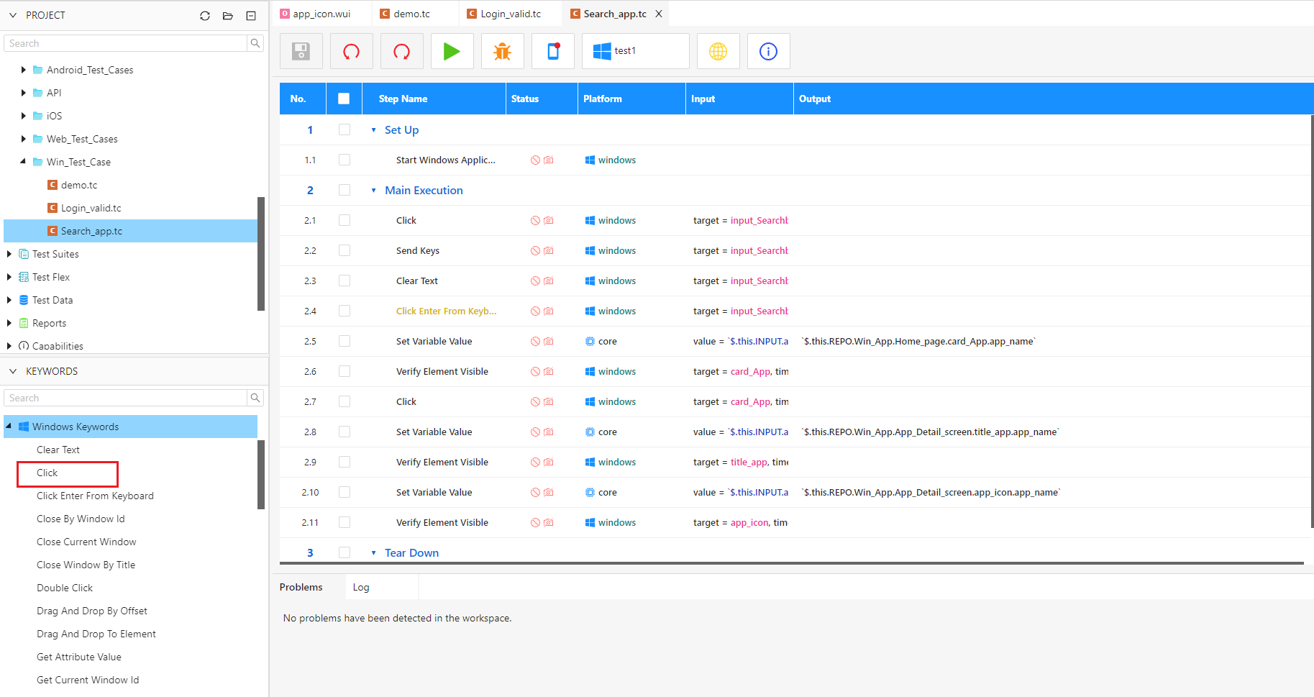Collapse the Win_Test_Case folder
The width and height of the screenshot is (1314, 697).
(x=23, y=162)
